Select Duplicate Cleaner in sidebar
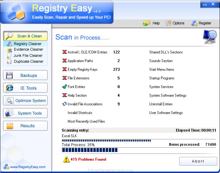Image resolution: width=220 pixels, height=173 pixels. pos(25,61)
